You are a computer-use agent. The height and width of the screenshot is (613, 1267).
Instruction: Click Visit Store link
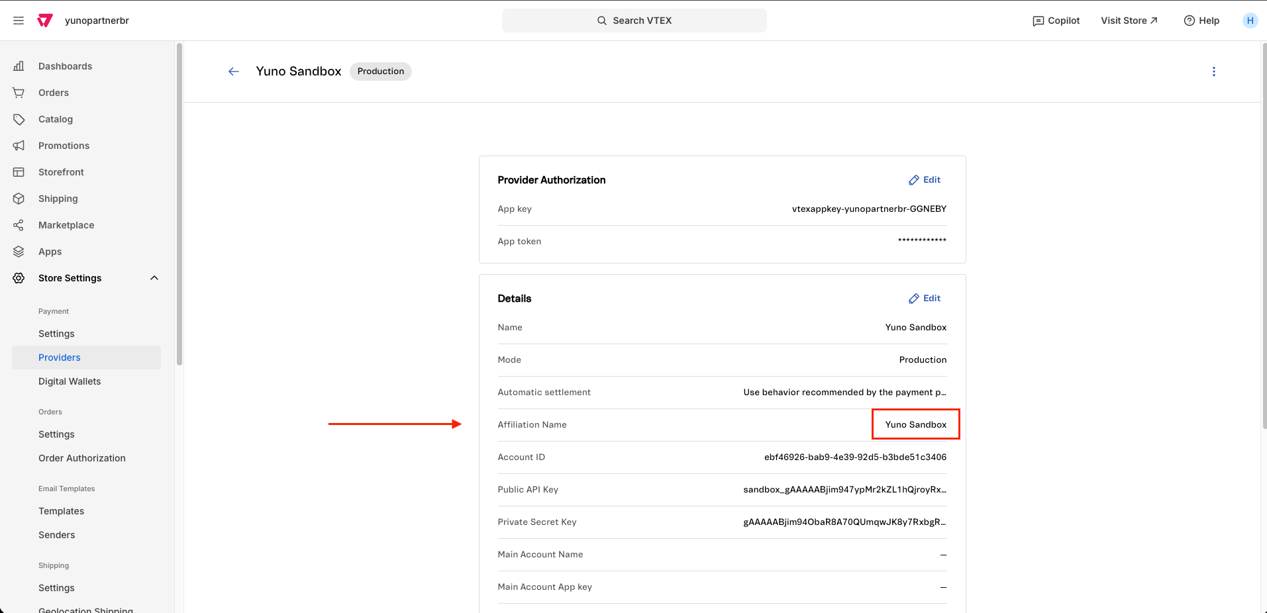[x=1129, y=21]
